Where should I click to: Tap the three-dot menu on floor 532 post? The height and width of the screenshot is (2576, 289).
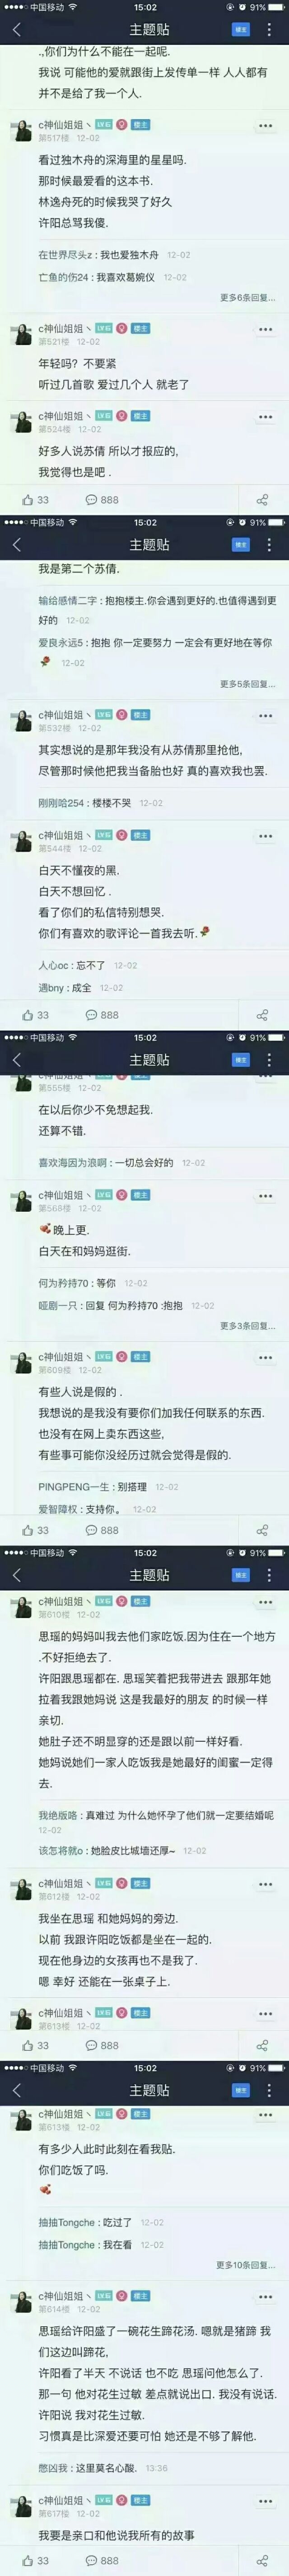[x=265, y=716]
